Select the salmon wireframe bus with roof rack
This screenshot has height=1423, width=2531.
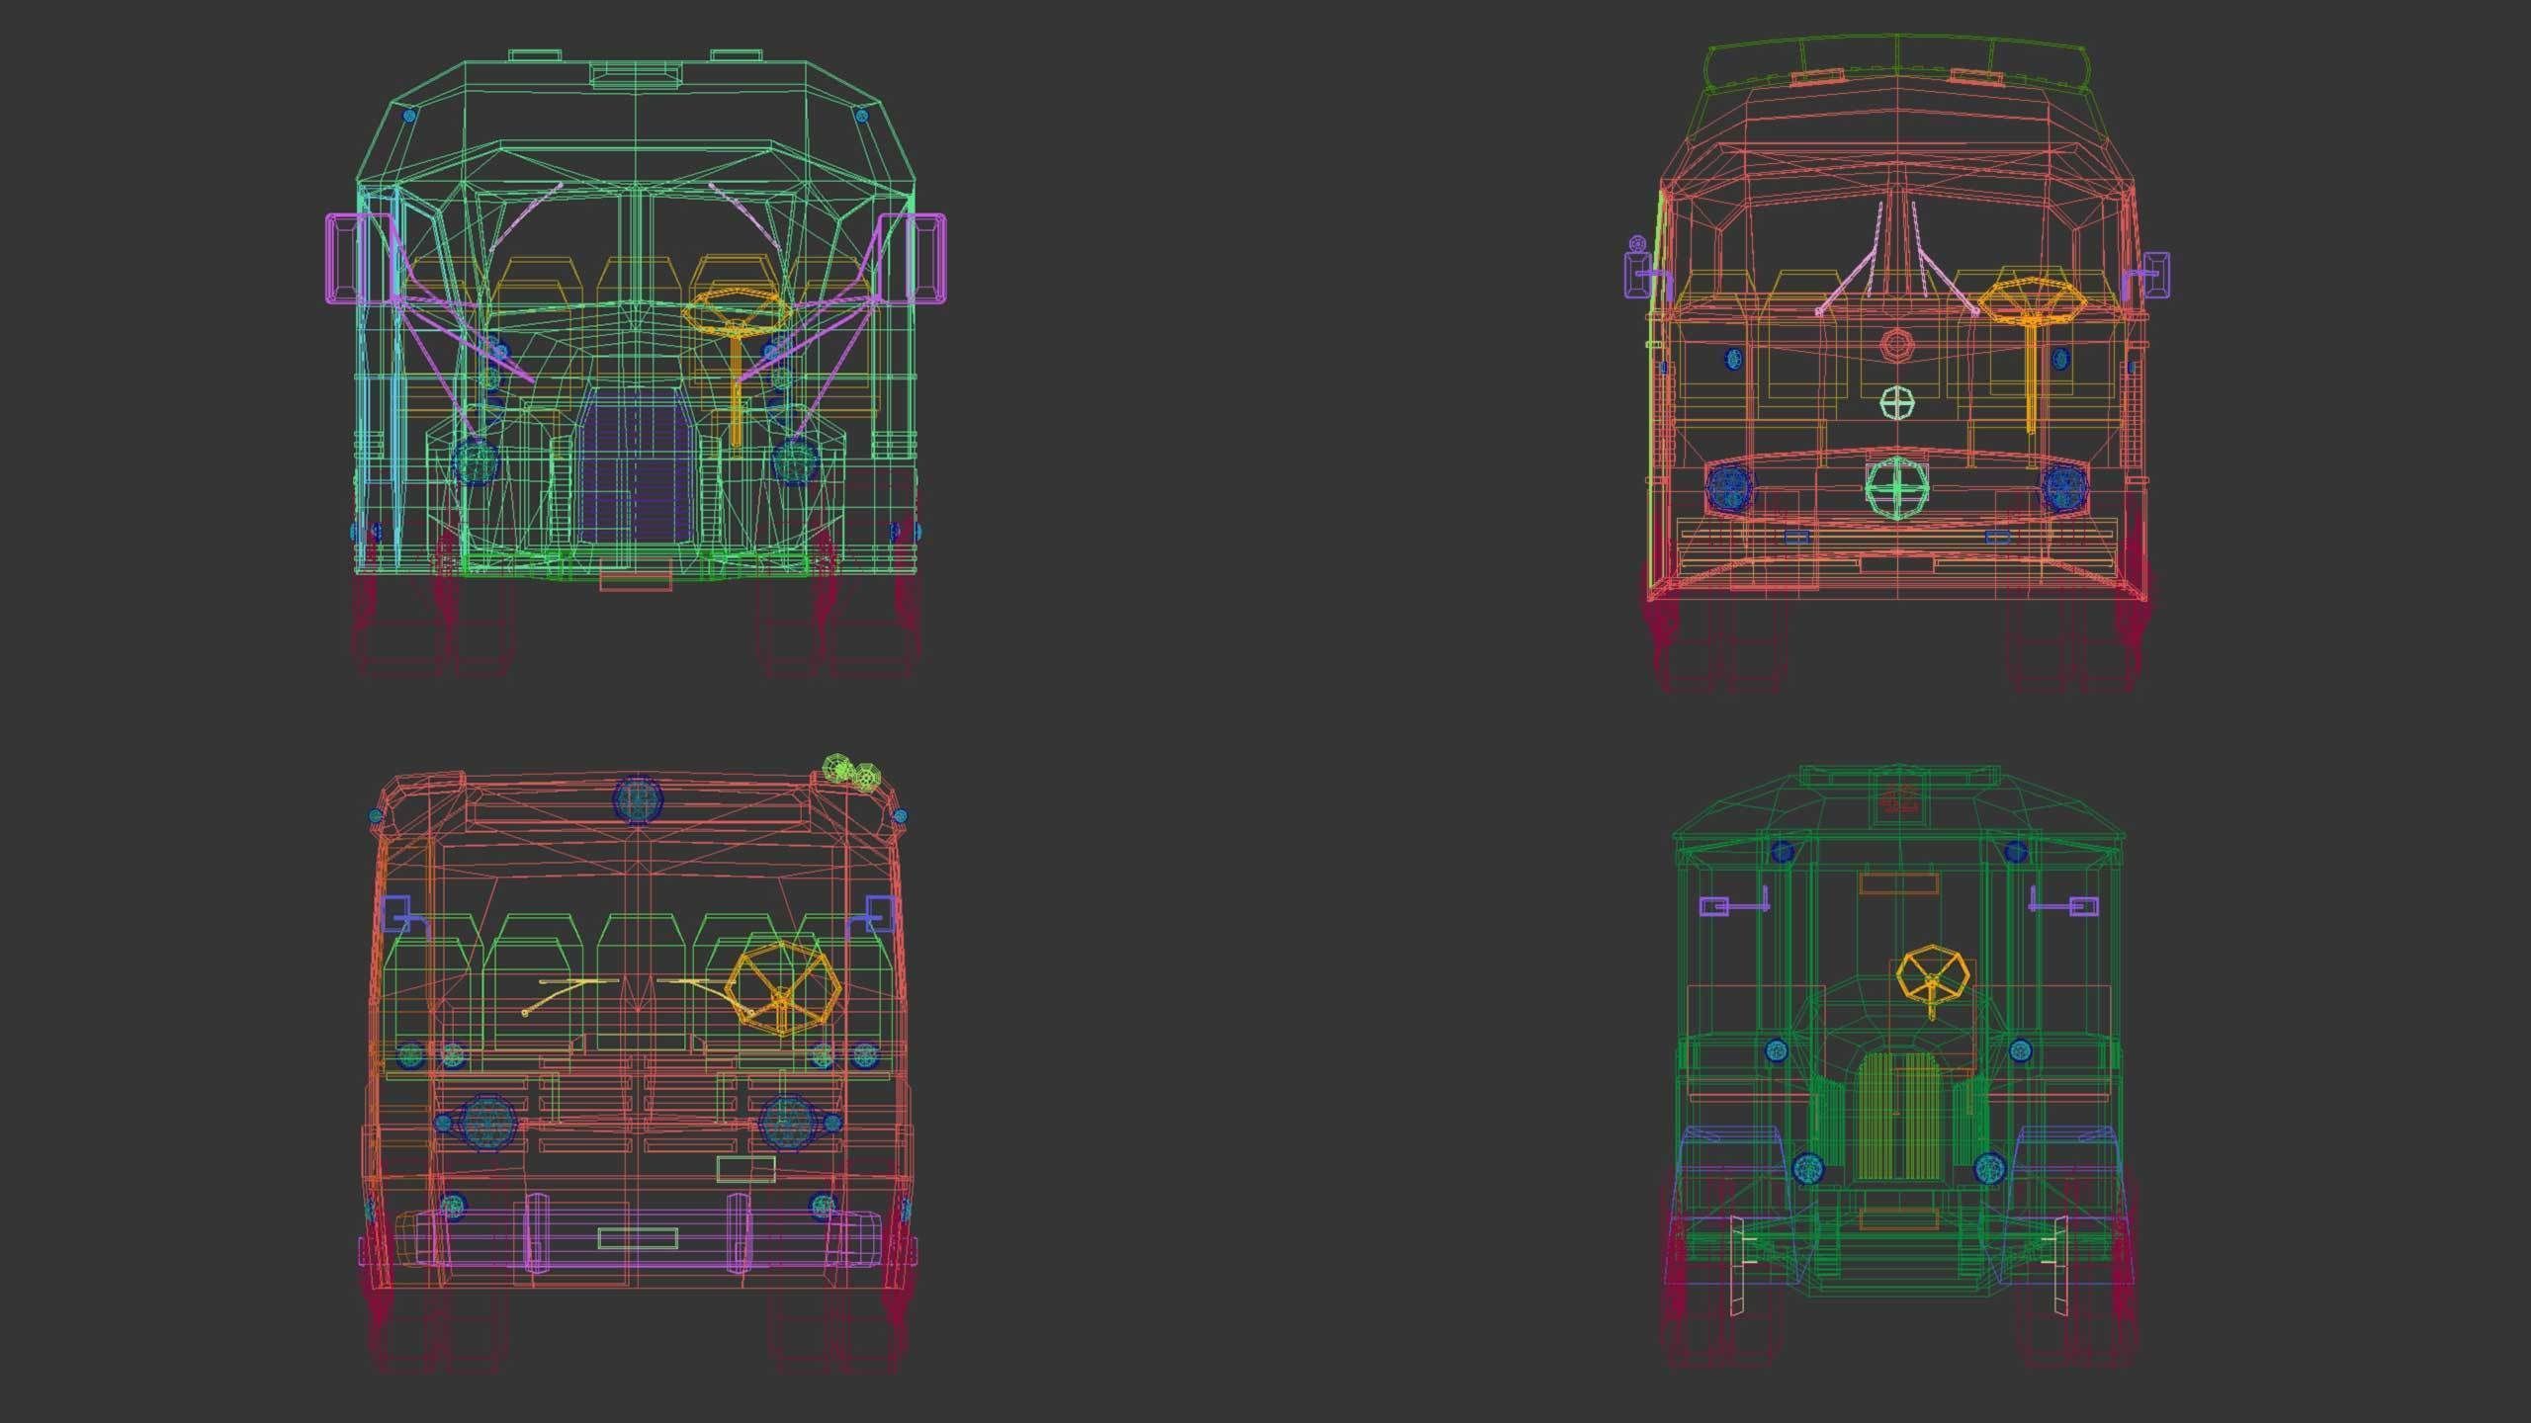click(x=1897, y=361)
